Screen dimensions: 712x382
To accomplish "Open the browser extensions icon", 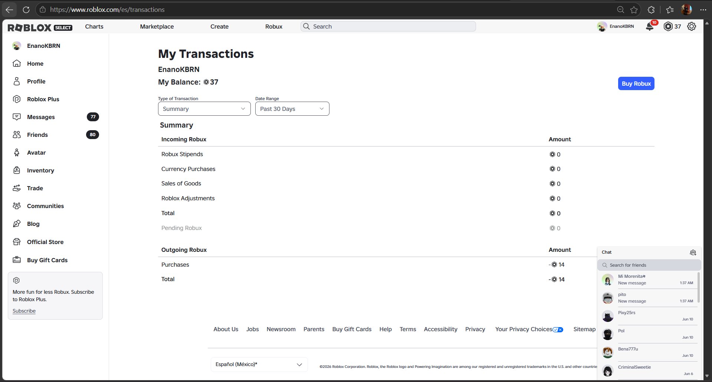I will point(651,10).
